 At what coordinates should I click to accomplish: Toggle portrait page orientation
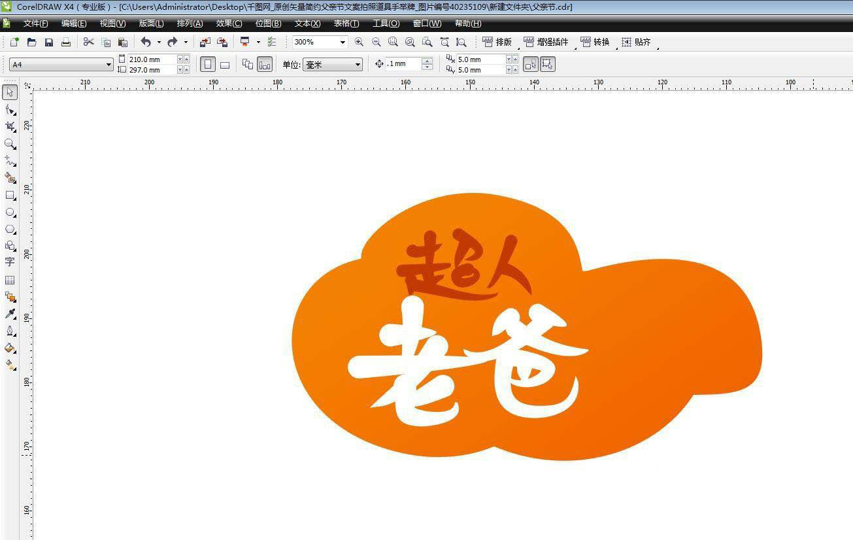pyautogui.click(x=208, y=65)
